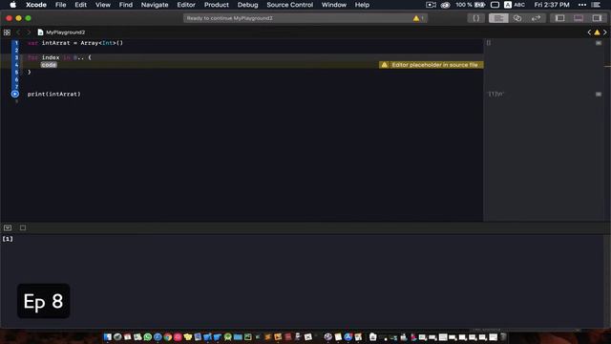The image size is (611, 344).
Task: Open the Find menu
Action: [125, 5]
